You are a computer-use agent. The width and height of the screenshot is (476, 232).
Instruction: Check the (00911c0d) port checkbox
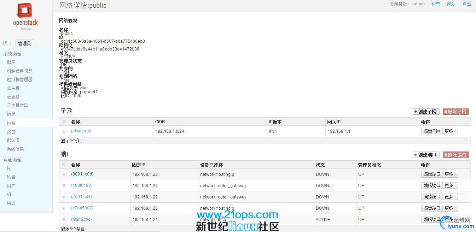64,174
